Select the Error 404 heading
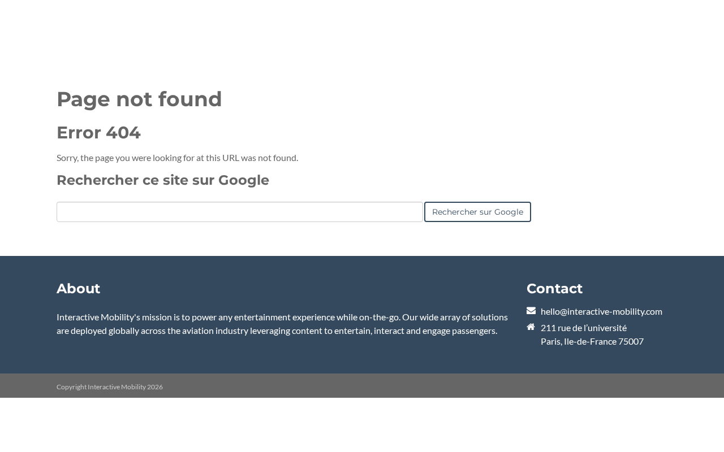 pyautogui.click(x=98, y=133)
